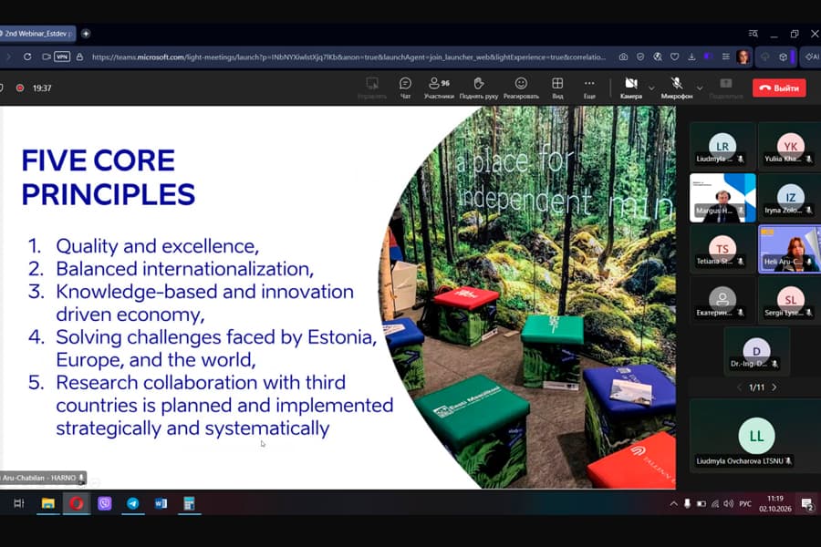
Task: Open browser downloads icon
Action: (691, 57)
